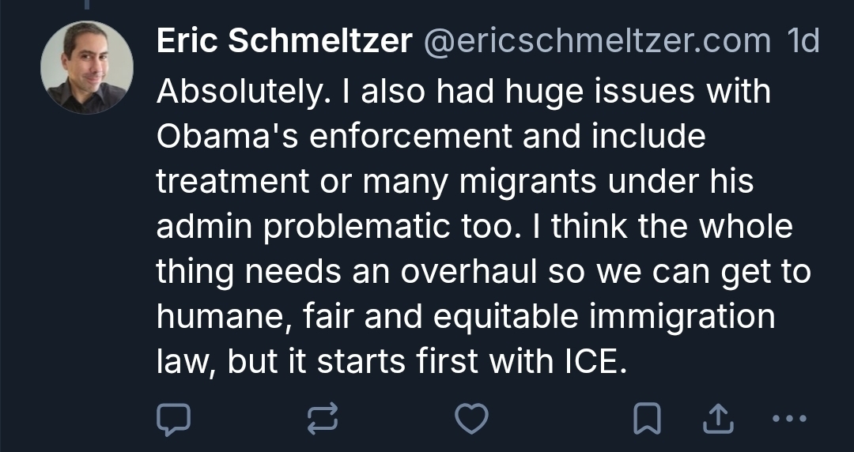
Task: Toggle the like heart on this post
Action: point(472,419)
